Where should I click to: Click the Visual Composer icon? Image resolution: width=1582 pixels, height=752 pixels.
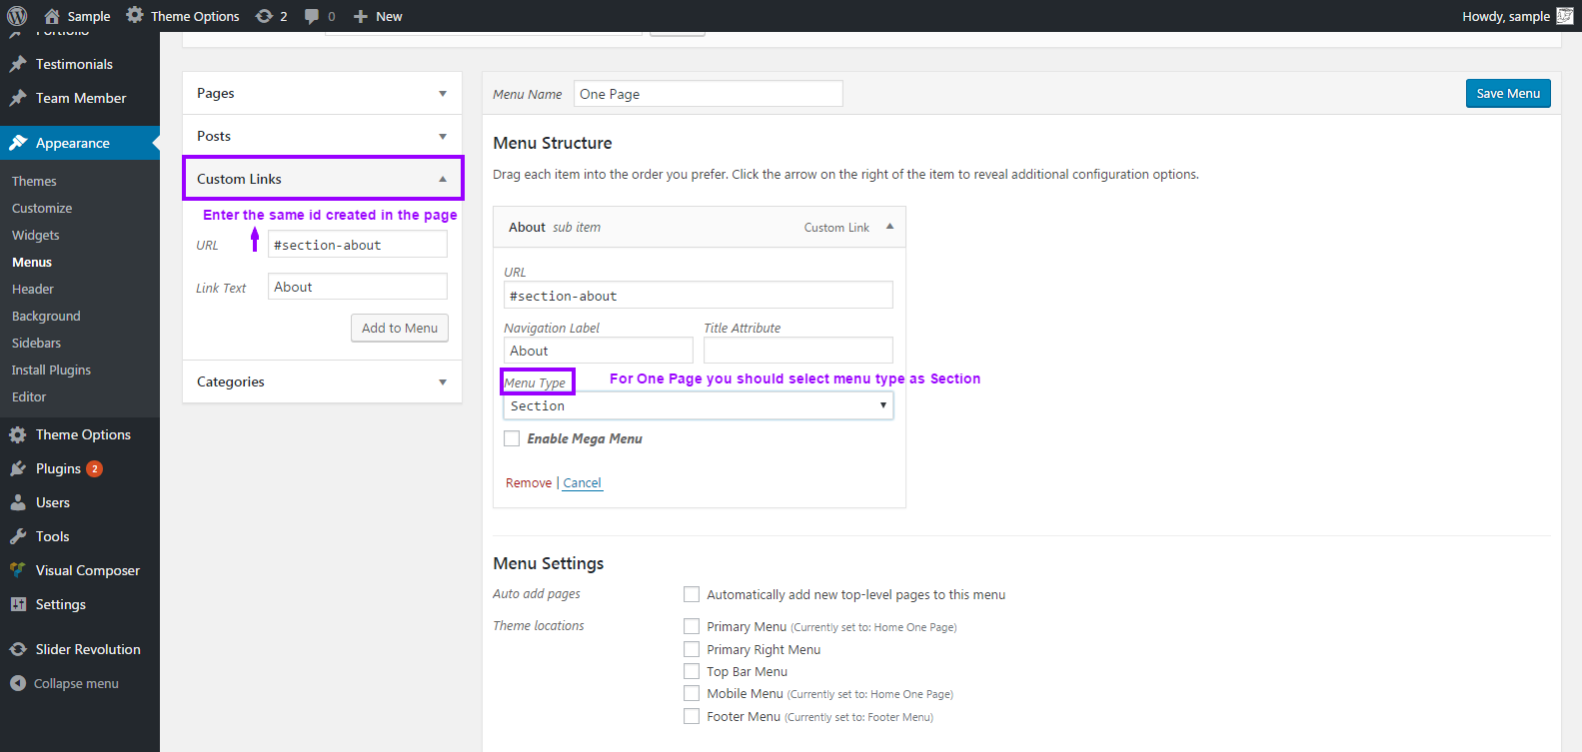(x=18, y=570)
